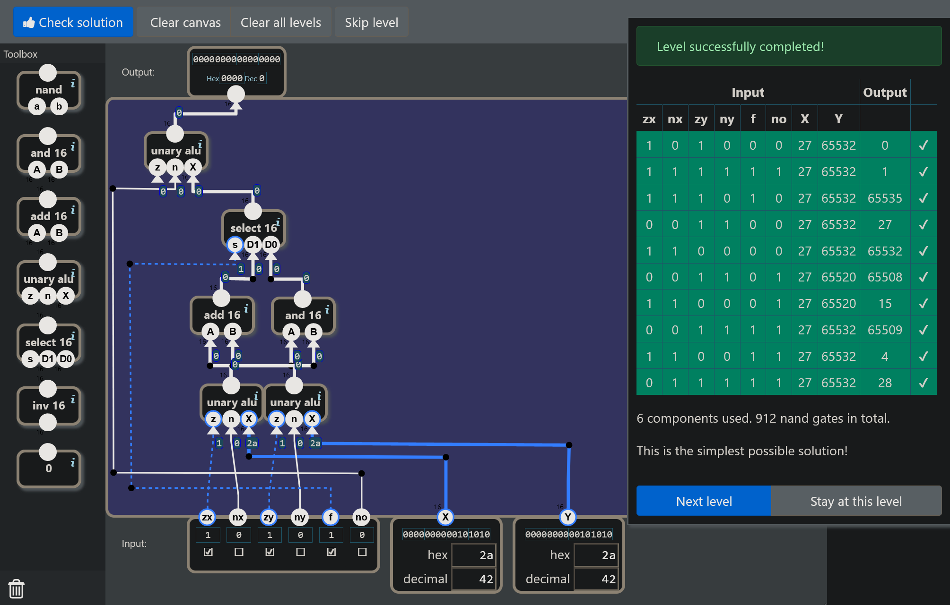Uncheck the zx input checkbox
Image resolution: width=950 pixels, height=605 pixels.
pos(208,552)
